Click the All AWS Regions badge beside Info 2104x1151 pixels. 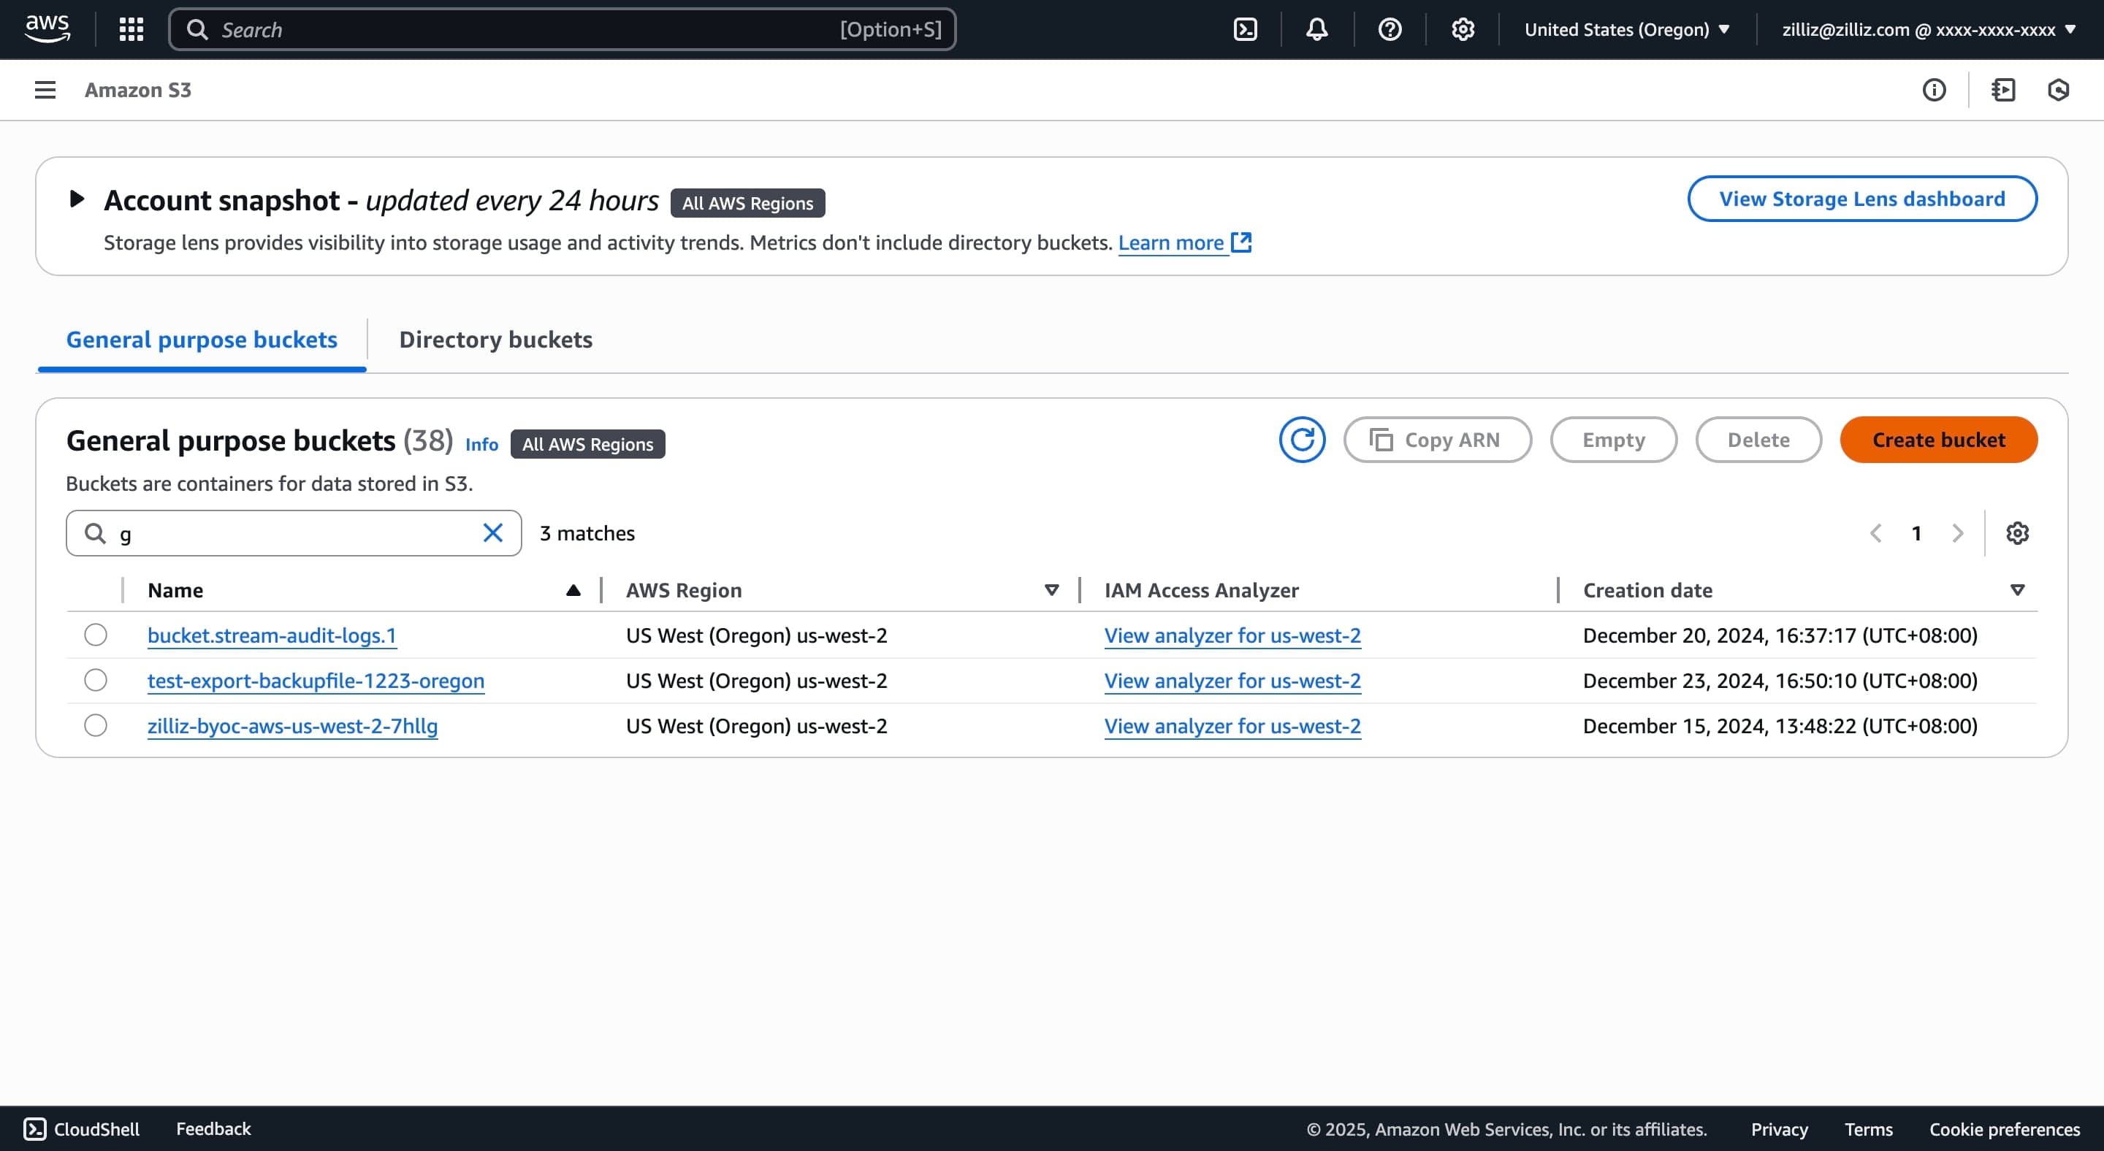click(588, 444)
